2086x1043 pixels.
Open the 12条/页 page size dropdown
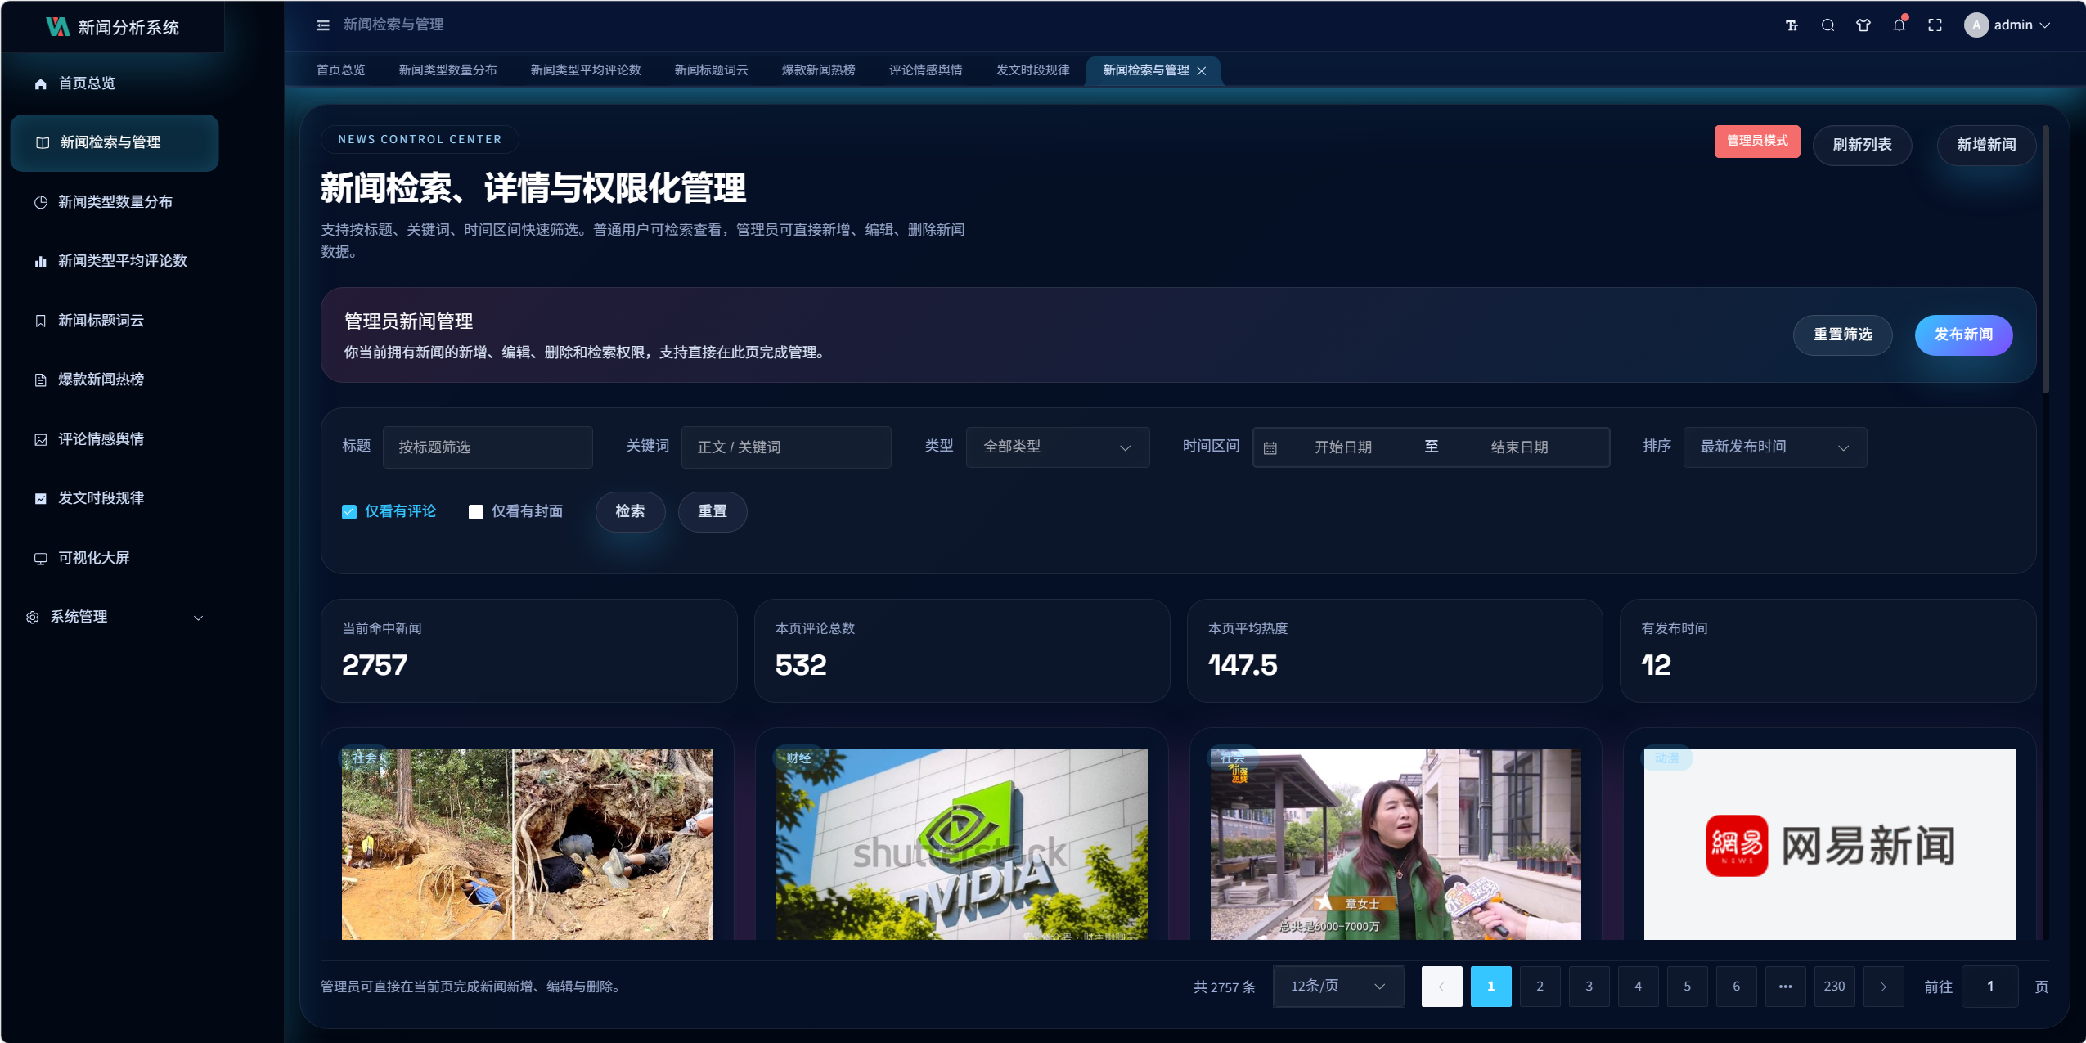point(1337,987)
